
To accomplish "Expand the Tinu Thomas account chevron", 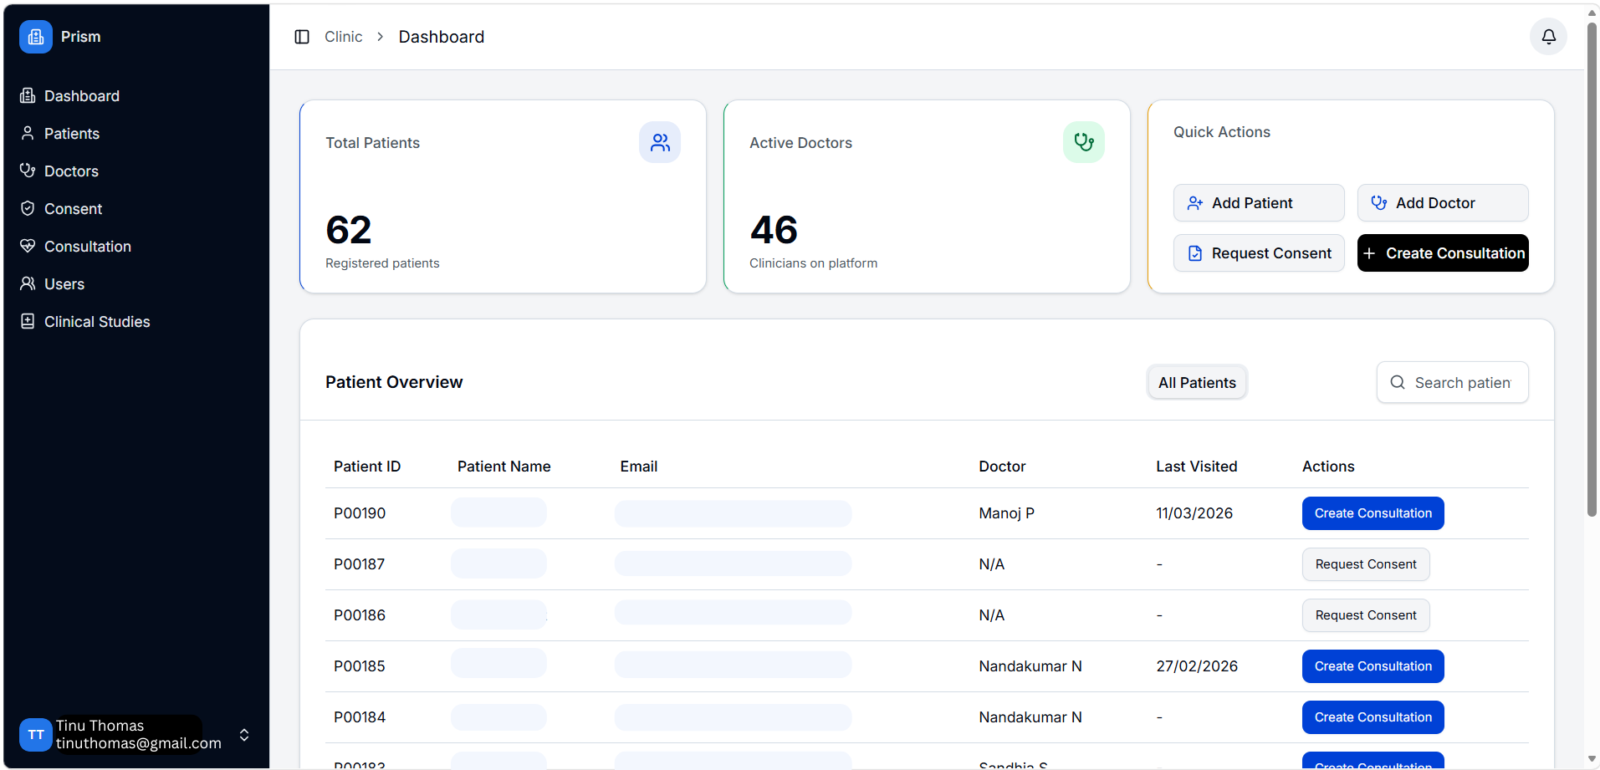I will (244, 735).
